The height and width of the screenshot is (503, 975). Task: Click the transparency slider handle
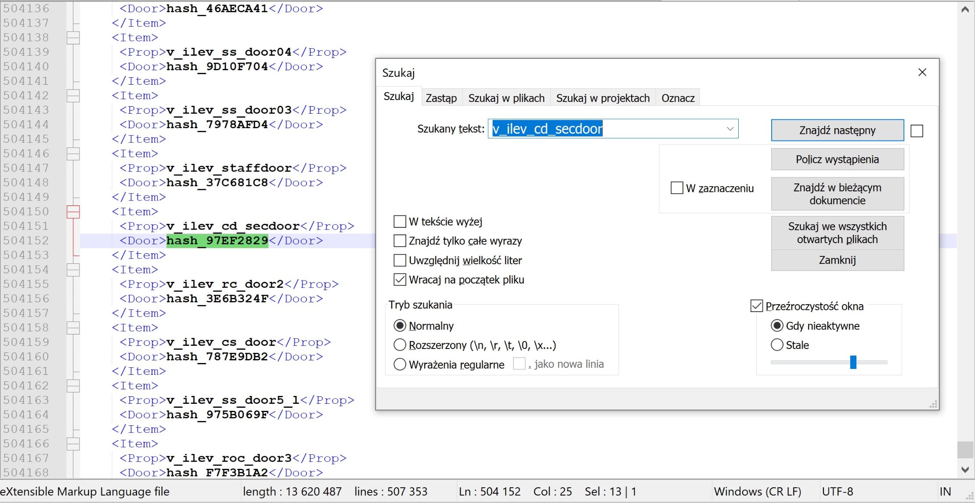point(853,362)
